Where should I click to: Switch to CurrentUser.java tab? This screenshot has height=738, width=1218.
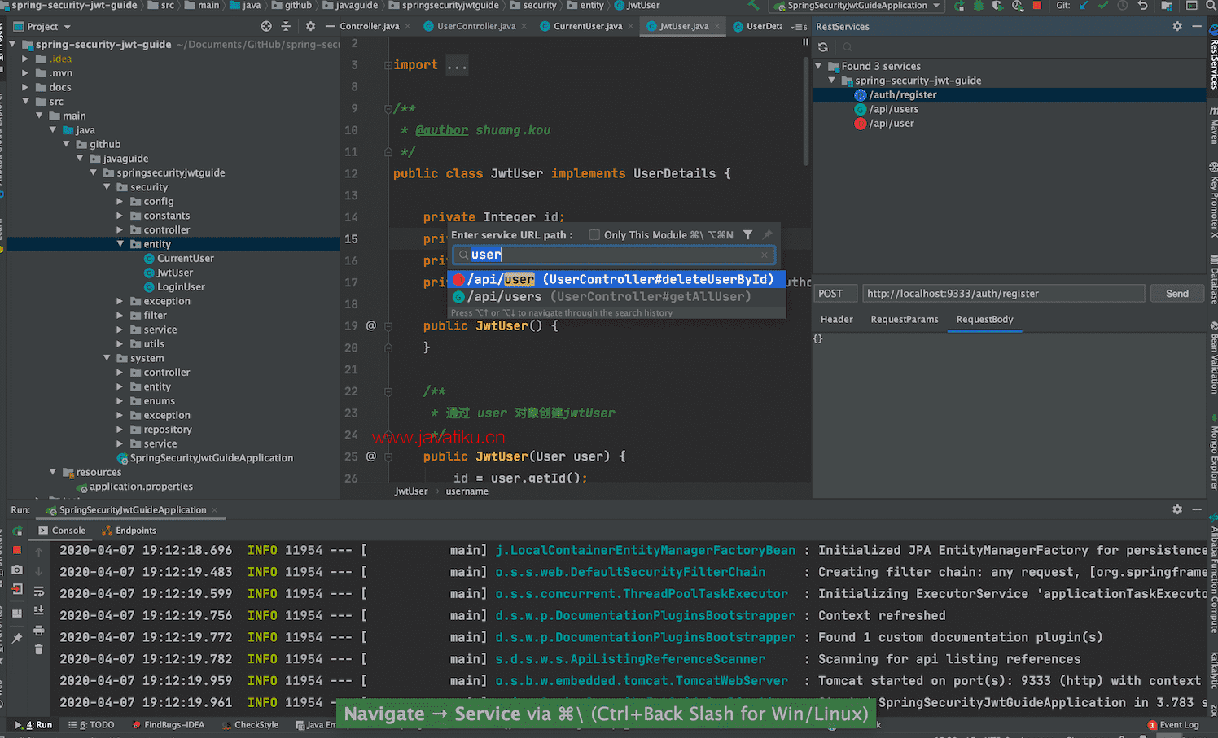(587, 26)
